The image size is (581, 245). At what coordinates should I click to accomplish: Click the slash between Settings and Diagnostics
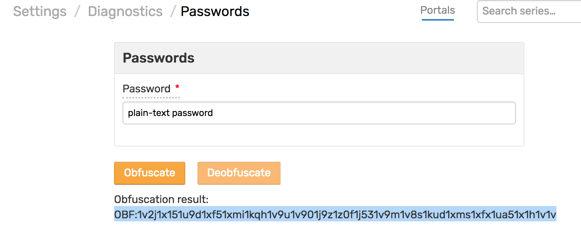point(77,11)
